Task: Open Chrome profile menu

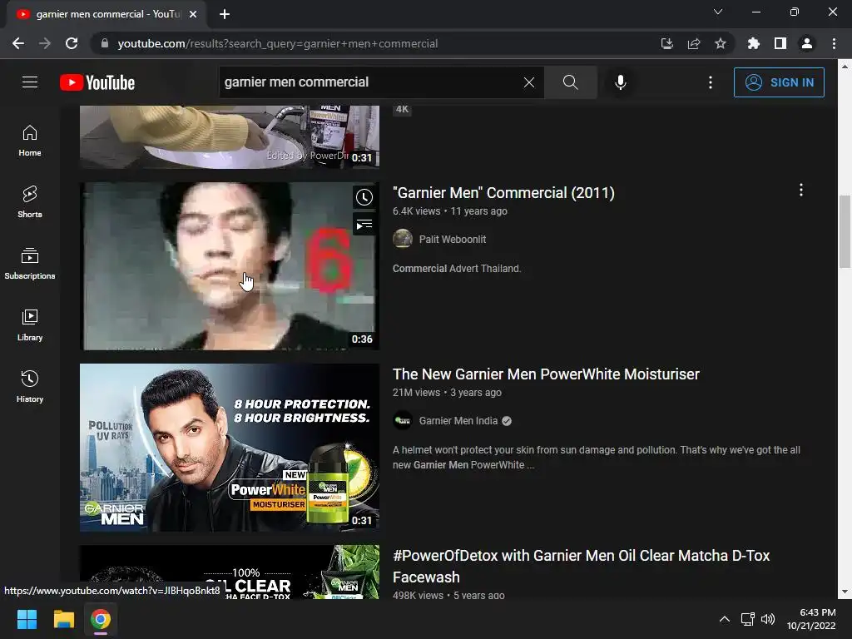Action: (x=807, y=43)
